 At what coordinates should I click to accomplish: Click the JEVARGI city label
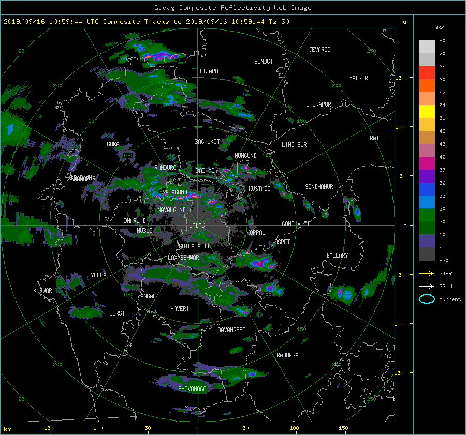click(319, 50)
